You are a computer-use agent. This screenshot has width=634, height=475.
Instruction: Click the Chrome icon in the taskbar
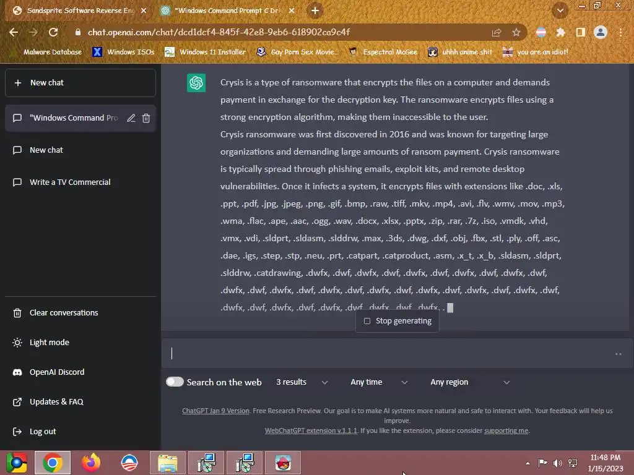tap(53, 463)
